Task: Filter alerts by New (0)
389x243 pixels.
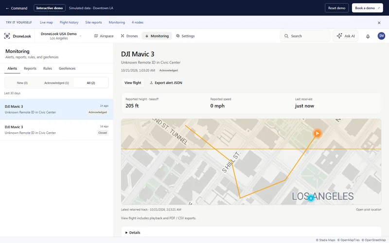Action: (22, 83)
